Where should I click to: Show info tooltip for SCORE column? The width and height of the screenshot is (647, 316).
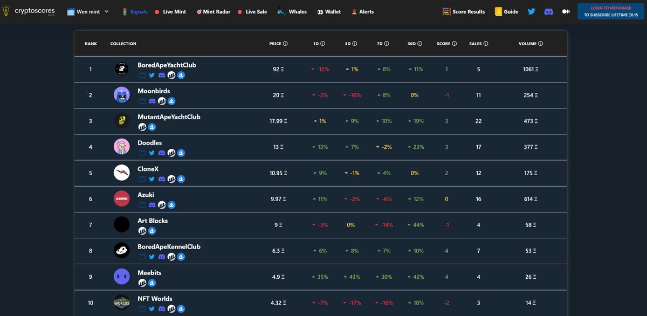click(455, 44)
